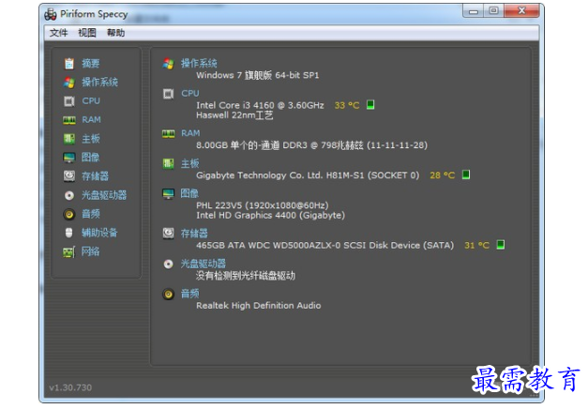Click the 音频 heading in summary panel

tap(189, 294)
